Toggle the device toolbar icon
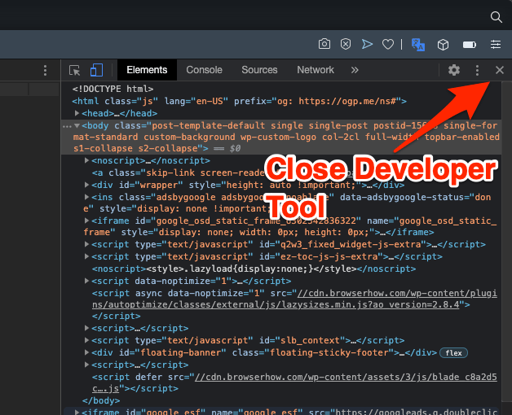Image resolution: width=512 pixels, height=415 pixels. pos(96,70)
